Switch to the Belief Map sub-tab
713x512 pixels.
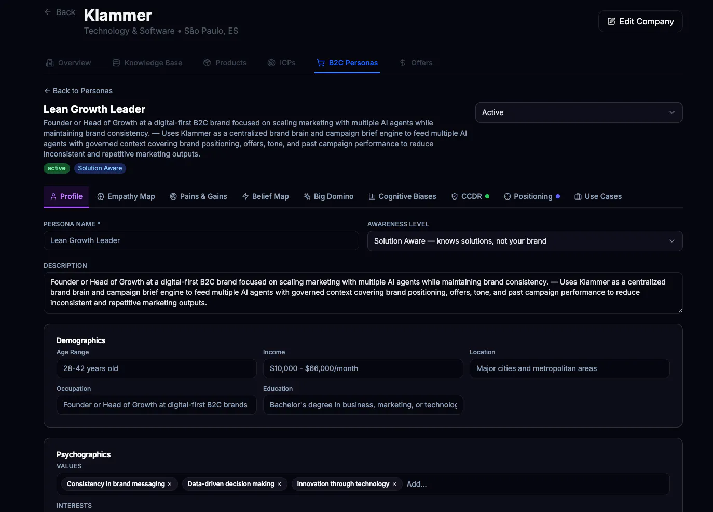coord(265,196)
